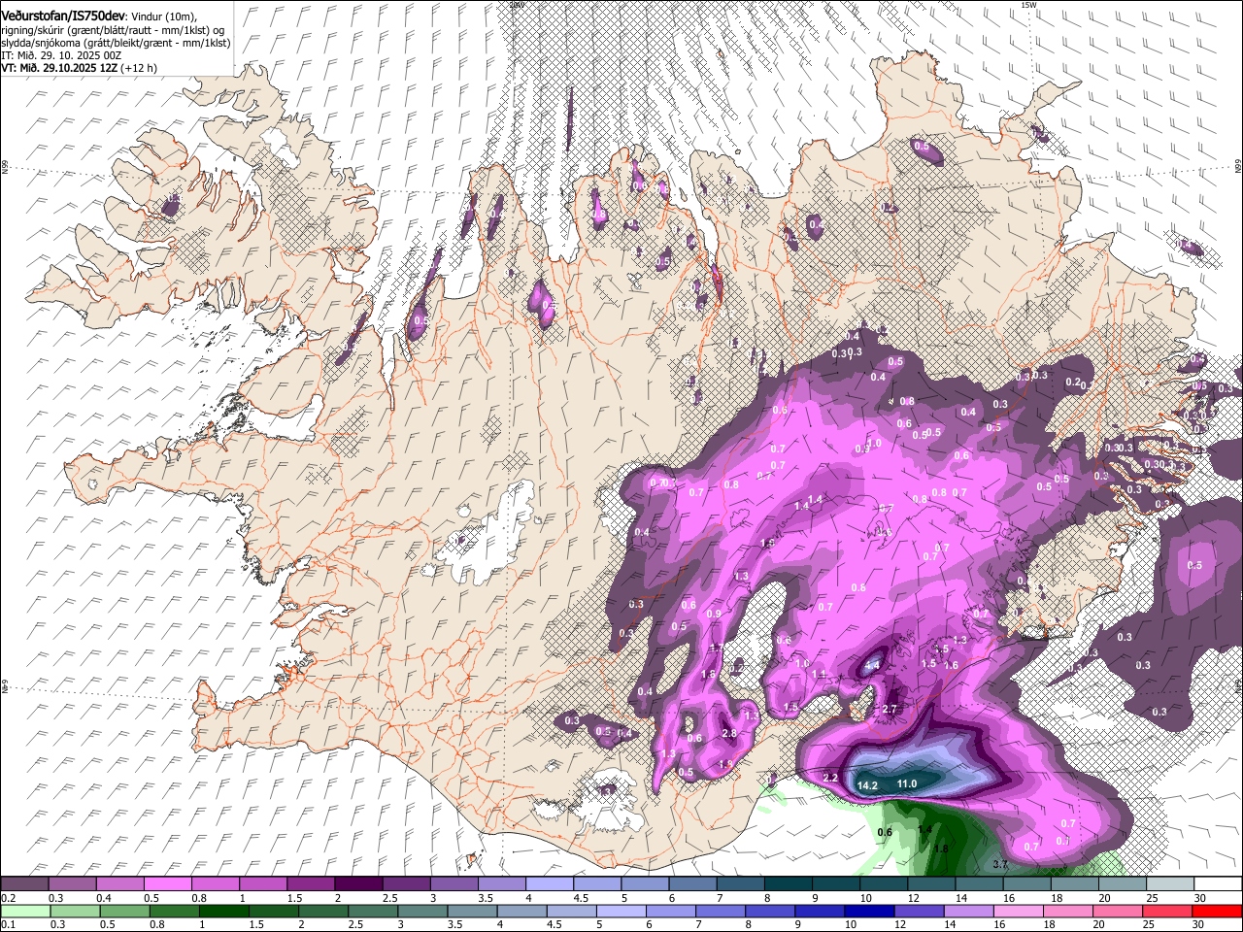This screenshot has width=1243, height=932.
Task: Click the 'IT: Mið. 29. 10. 2025 00Z' line
Action: click(x=61, y=55)
